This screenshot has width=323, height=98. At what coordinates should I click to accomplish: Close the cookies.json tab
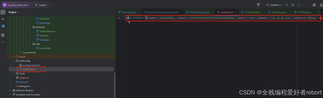[236, 12]
